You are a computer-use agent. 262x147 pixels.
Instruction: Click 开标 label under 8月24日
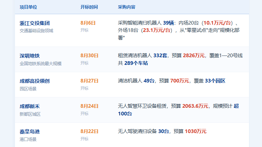84,113
